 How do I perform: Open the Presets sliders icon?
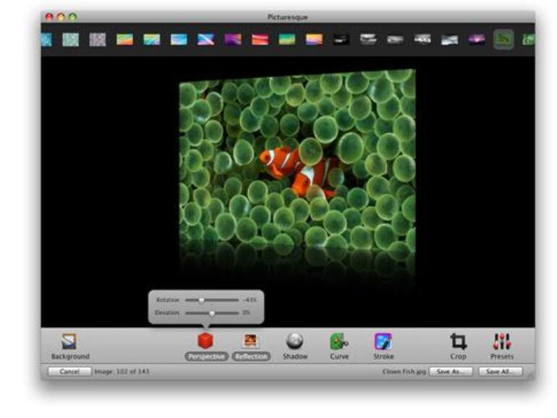click(502, 341)
